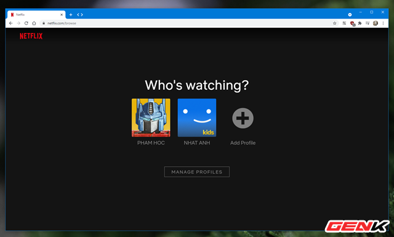Click the angle brackets icon beside new tab
394x237 pixels.
tap(80, 15)
